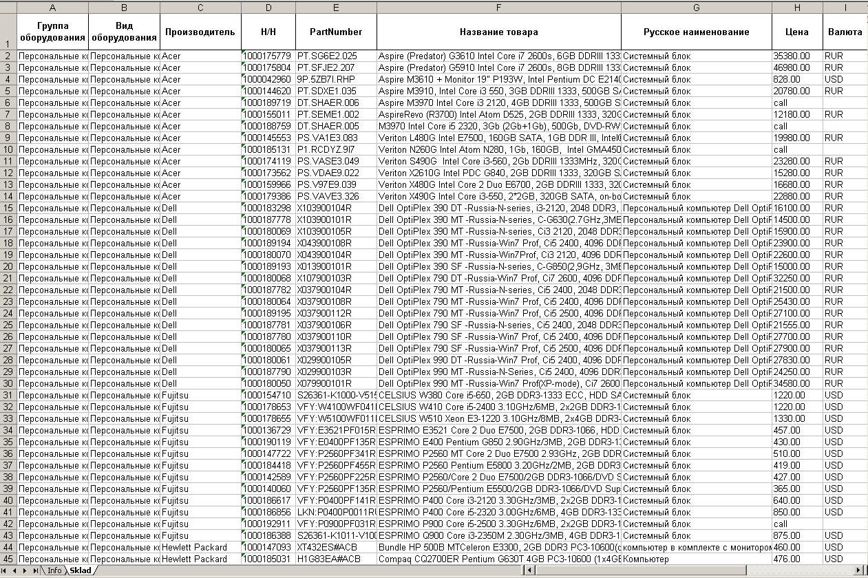Select column F header

(x=499, y=8)
